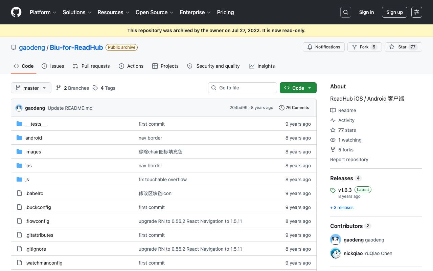Image resolution: width=433 pixels, height=271 pixels.
Task: Open the android folder icon
Action: click(19, 138)
